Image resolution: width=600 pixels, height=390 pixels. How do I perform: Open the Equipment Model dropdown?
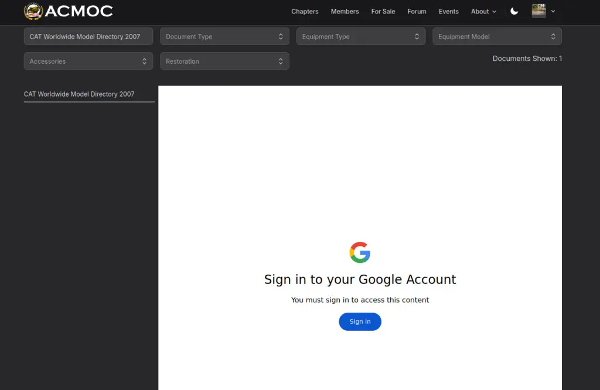click(497, 36)
